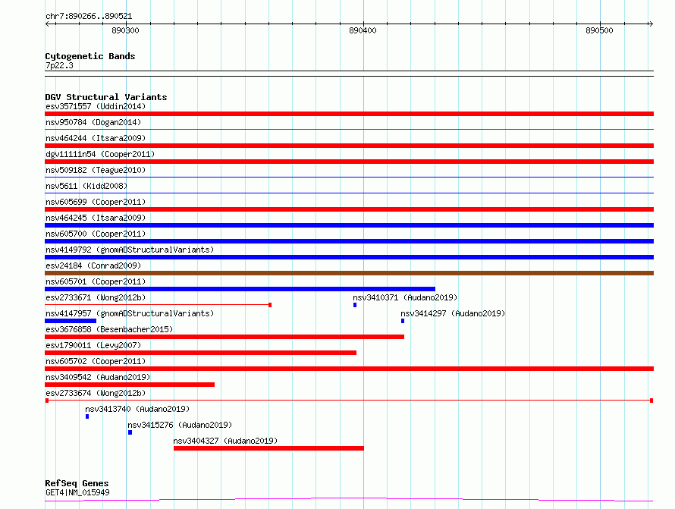The height and width of the screenshot is (509, 675).
Task: Click the red esv1790011 Levy2007 bar
Action: (x=201, y=353)
